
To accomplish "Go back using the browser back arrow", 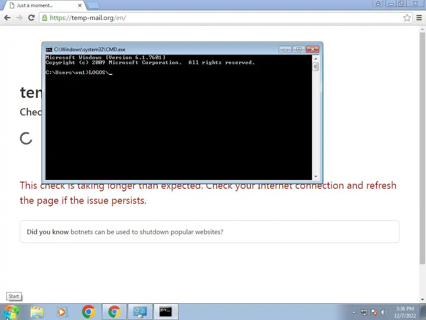I will 7,18.
